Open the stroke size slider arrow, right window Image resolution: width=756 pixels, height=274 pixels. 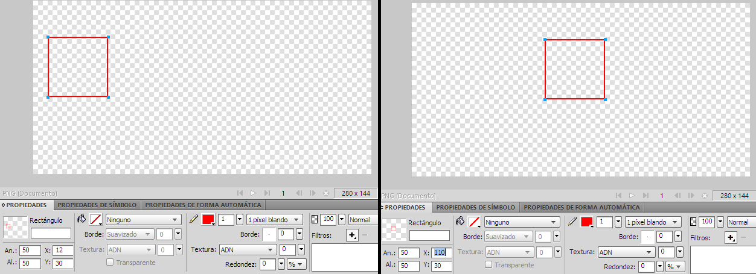point(618,222)
